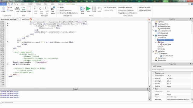Viewport: 193px width, 108px height.
Task: Click the StarterPack icon in Explorer
Action: (x=156, y=58)
